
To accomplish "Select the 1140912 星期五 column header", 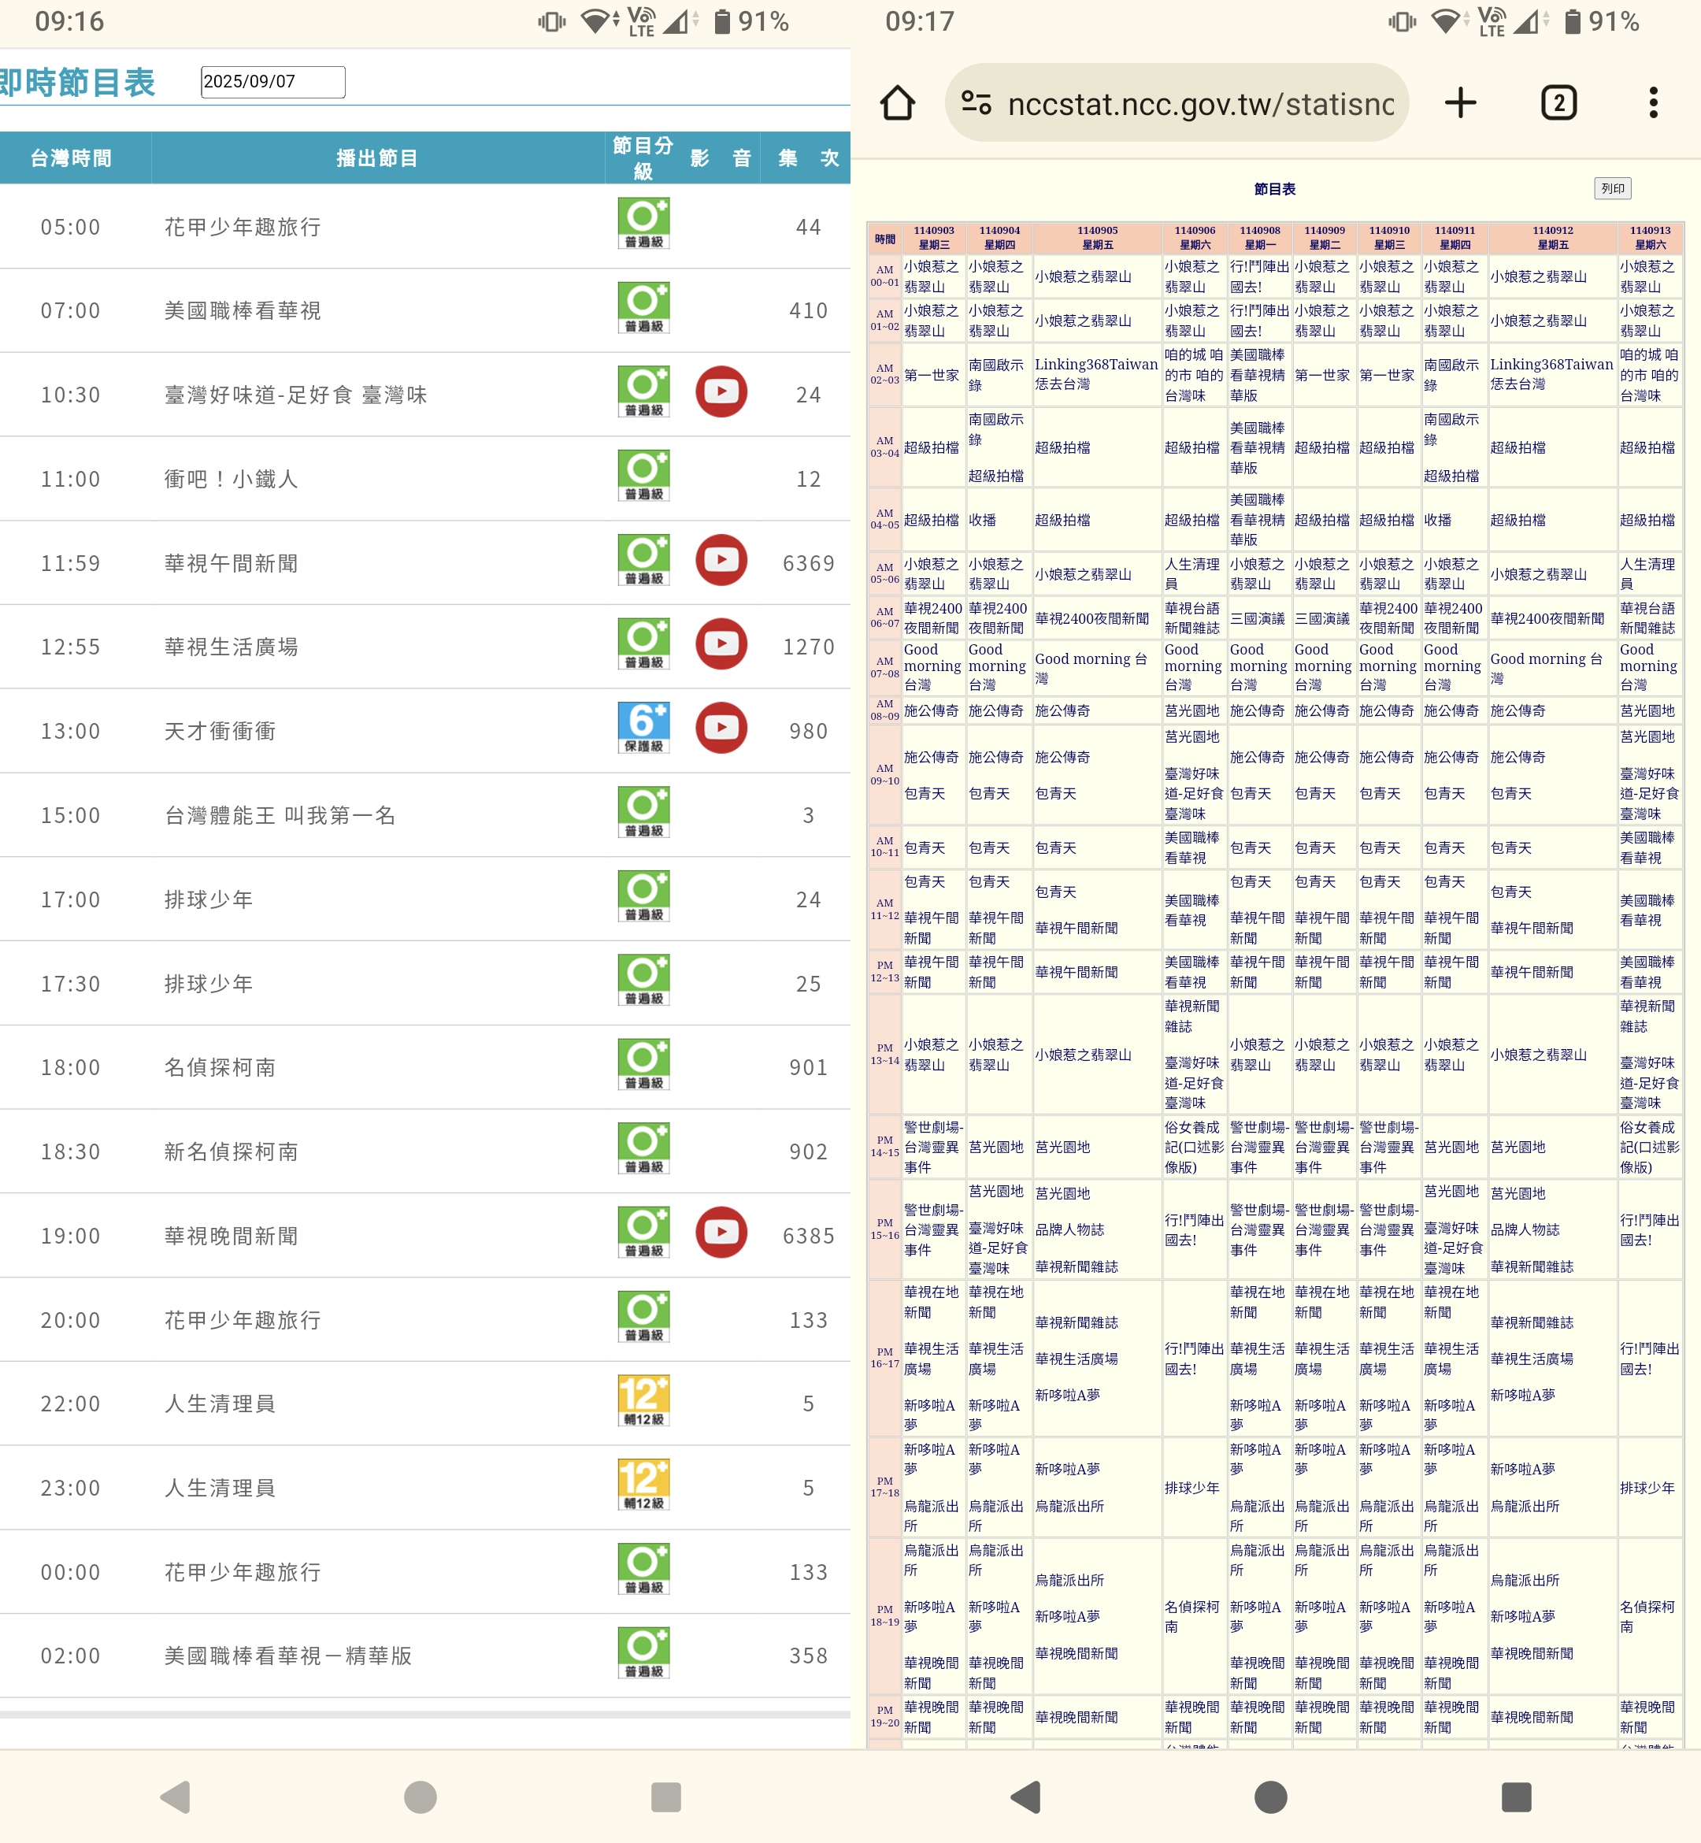I will point(1553,239).
